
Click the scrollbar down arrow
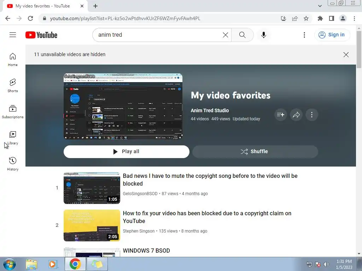coord(359,254)
